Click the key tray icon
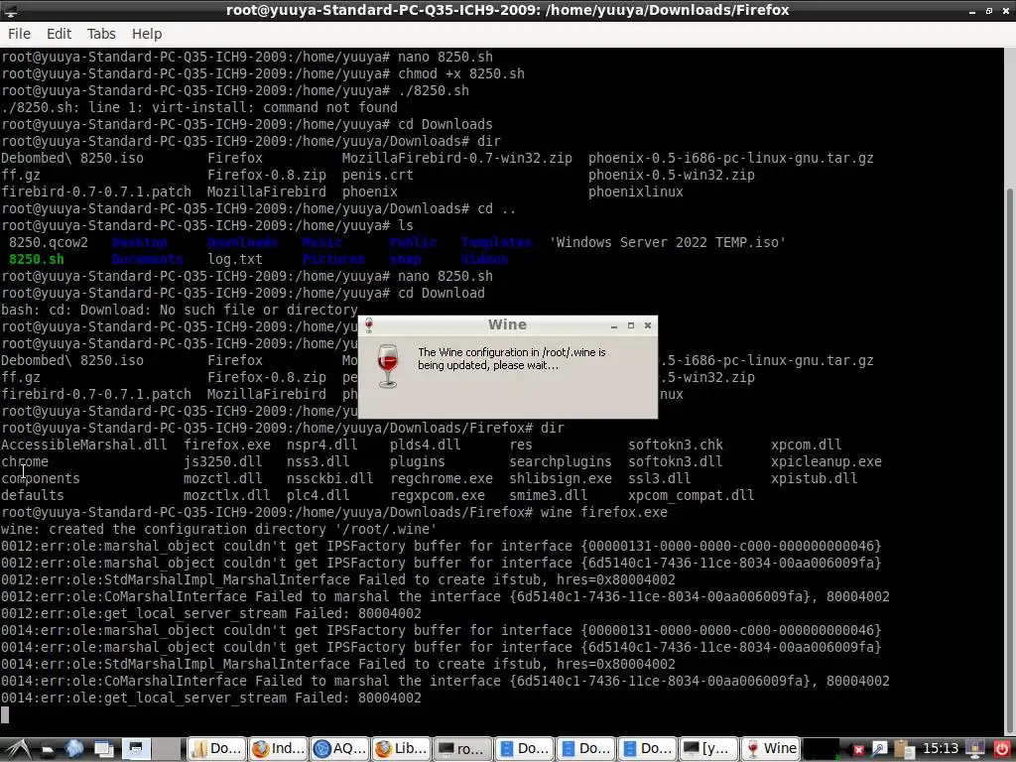Image resolution: width=1016 pixels, height=762 pixels. [879, 750]
